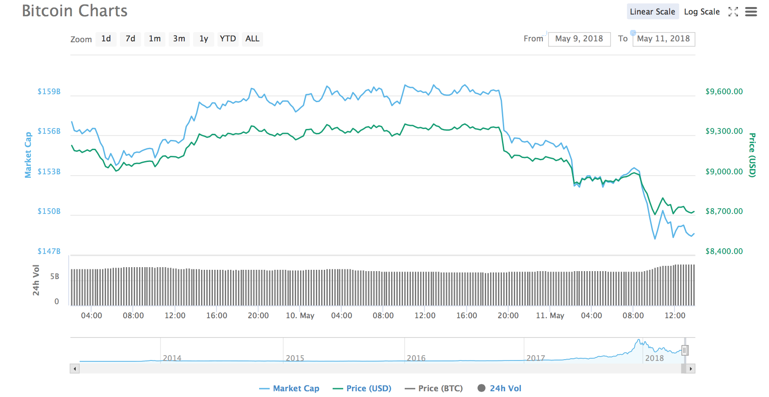Click the 24h Vol axis title
The width and height of the screenshot is (769, 397).
(x=36, y=280)
